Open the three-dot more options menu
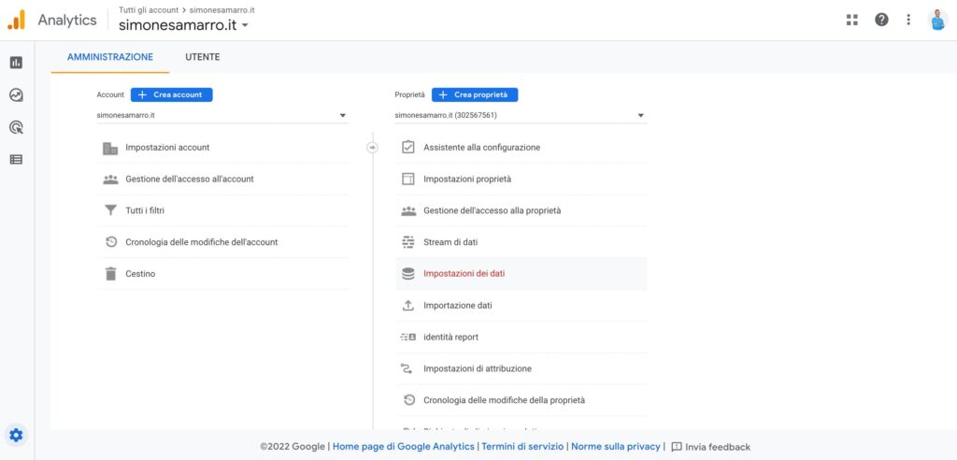 [908, 20]
